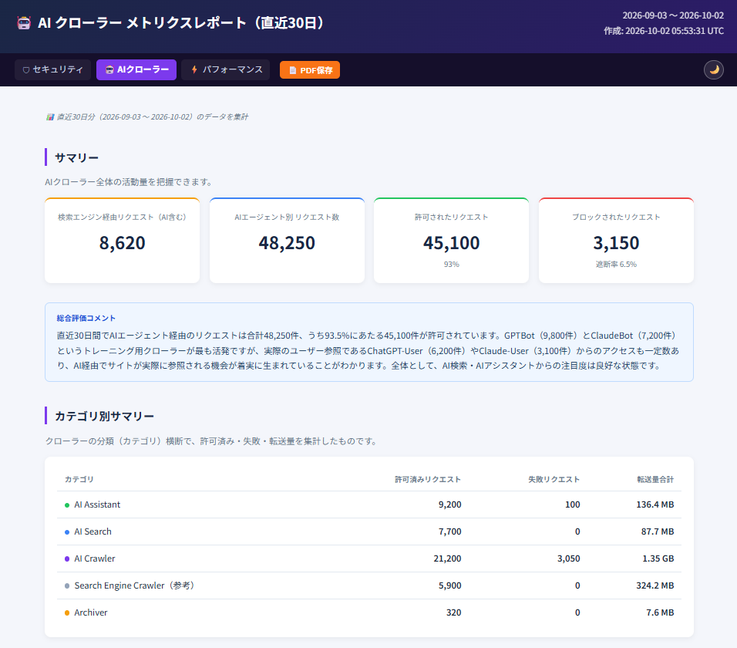Click the lightning icon on パフォーマンス tab
737x648 pixels.
[x=194, y=69]
